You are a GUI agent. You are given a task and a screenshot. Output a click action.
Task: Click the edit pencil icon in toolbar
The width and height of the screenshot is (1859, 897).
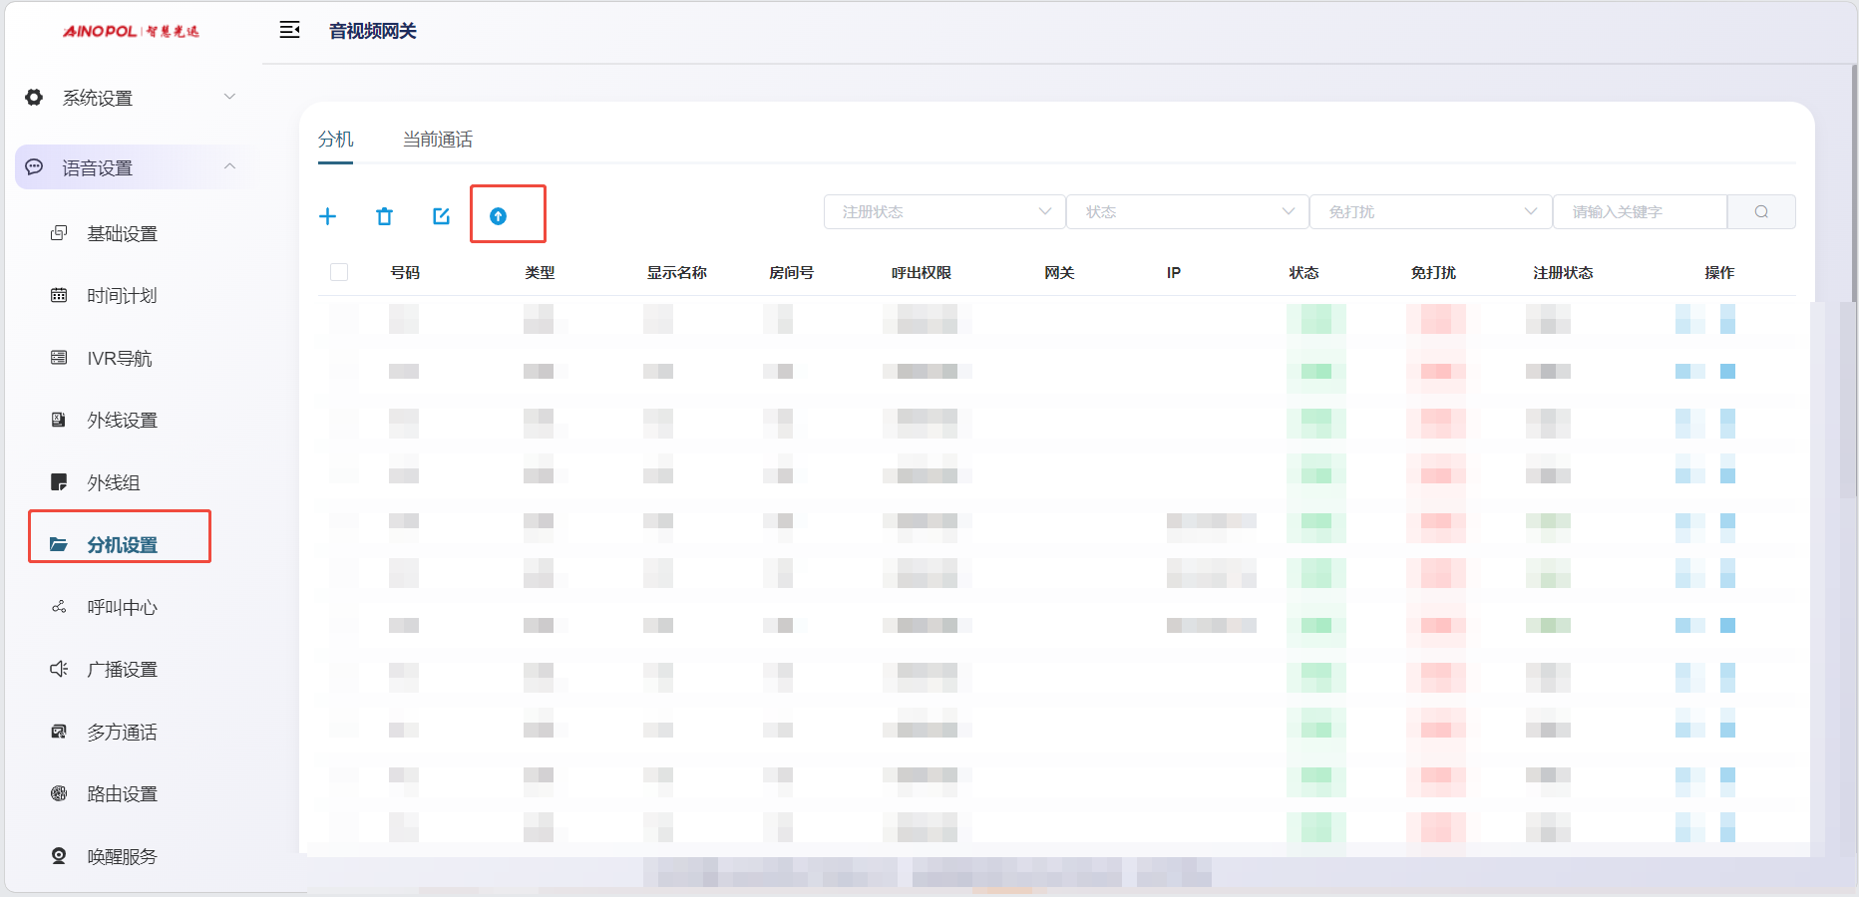[441, 216]
